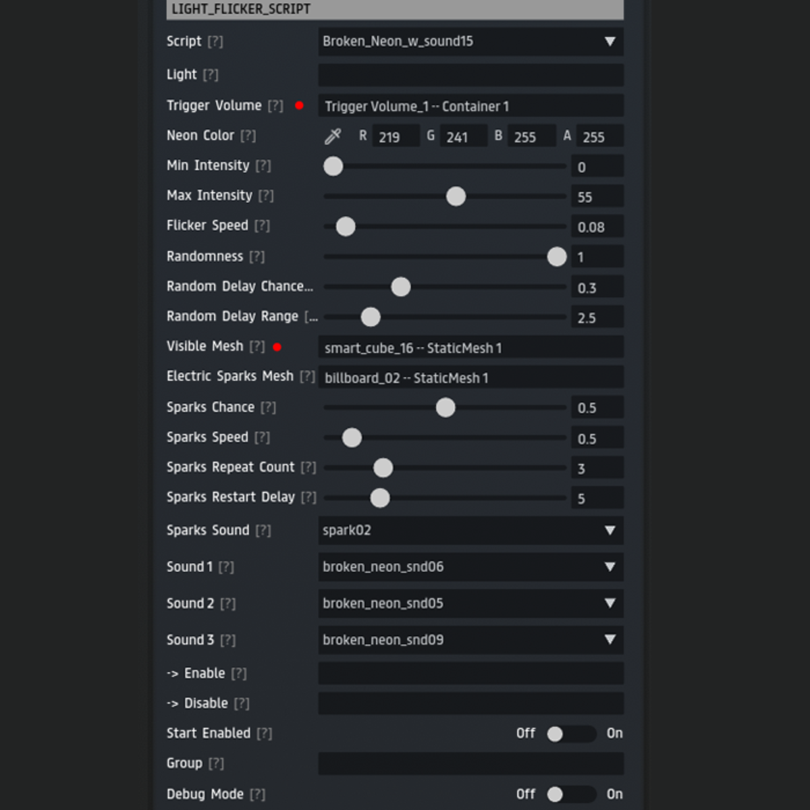This screenshot has width=810, height=810.
Task: Open help for Randomness
Action: (257, 256)
